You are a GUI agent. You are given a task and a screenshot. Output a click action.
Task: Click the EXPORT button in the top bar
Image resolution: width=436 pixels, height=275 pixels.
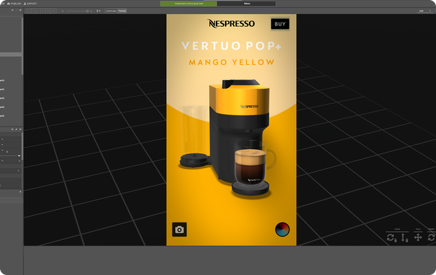[30, 3]
